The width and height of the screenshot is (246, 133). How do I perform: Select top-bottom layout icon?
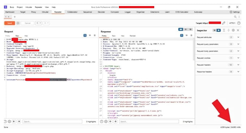pyautogui.click(x=186, y=30)
